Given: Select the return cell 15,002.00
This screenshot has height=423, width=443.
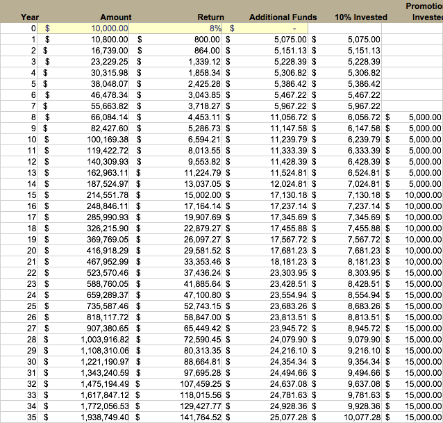Looking at the screenshot, I should point(176,195).
